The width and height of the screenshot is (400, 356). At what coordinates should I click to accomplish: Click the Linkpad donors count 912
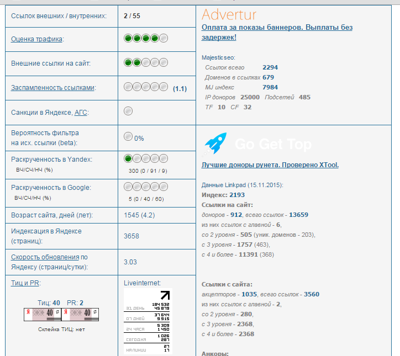236,215
